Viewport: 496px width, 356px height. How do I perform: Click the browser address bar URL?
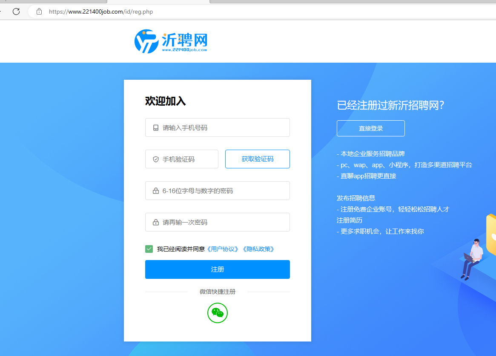(x=101, y=12)
